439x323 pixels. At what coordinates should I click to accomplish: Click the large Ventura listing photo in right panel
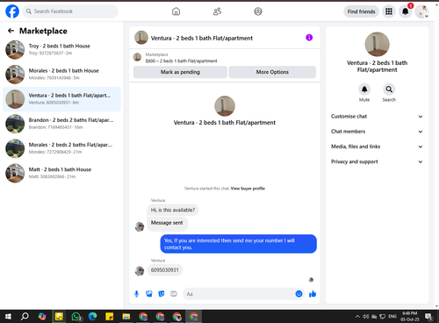(377, 44)
